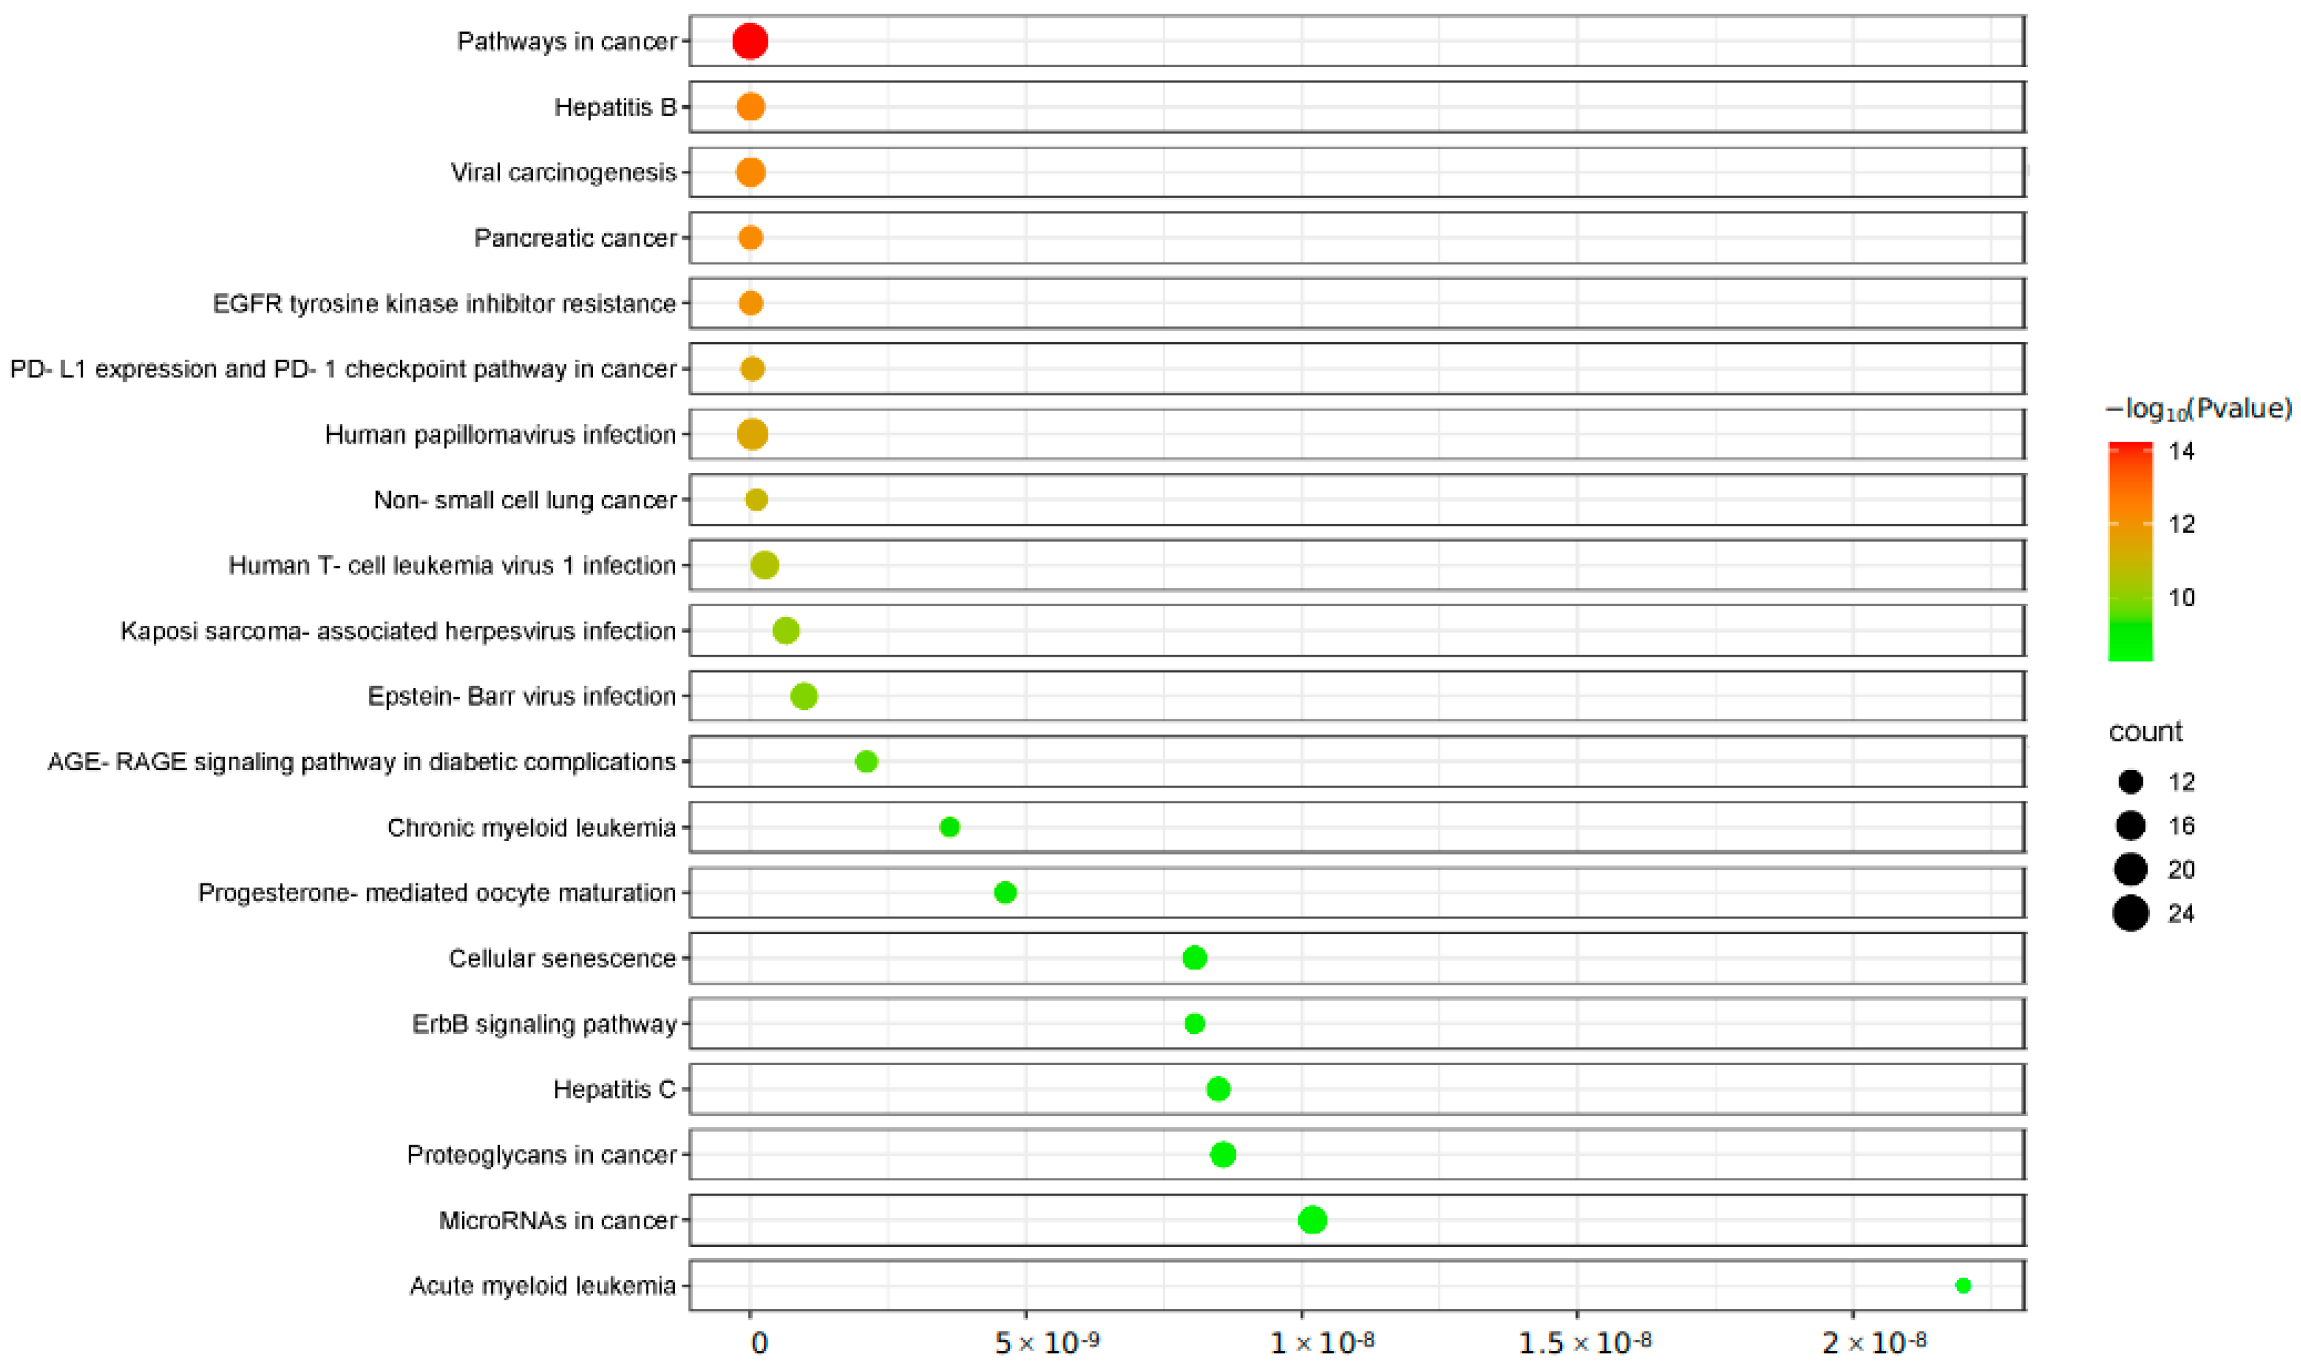Select the red dot for Pathways in cancer
The width and height of the screenshot is (2301, 1372).
(750, 42)
